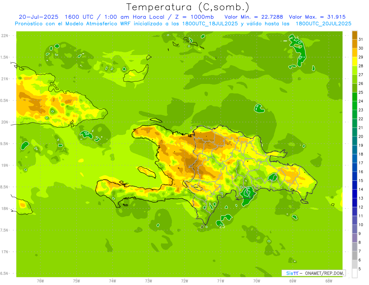Click the "69W" longitude axis label
369x285 pixels.
click(293, 281)
